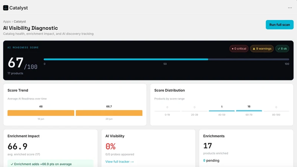
Task: Click the Enrichment Impact card title
Action: pos(23,136)
